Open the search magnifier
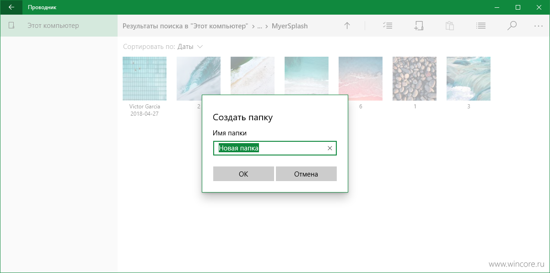This screenshot has width=550, height=273. coord(512,26)
